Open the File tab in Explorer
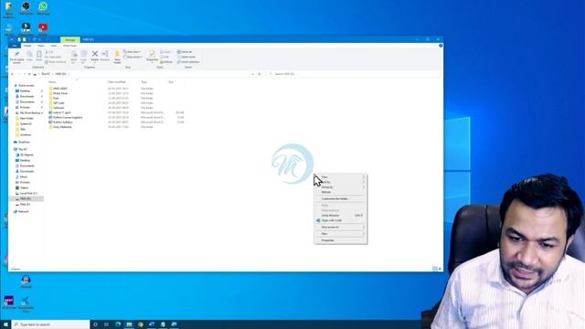The height and width of the screenshot is (329, 585). point(15,46)
